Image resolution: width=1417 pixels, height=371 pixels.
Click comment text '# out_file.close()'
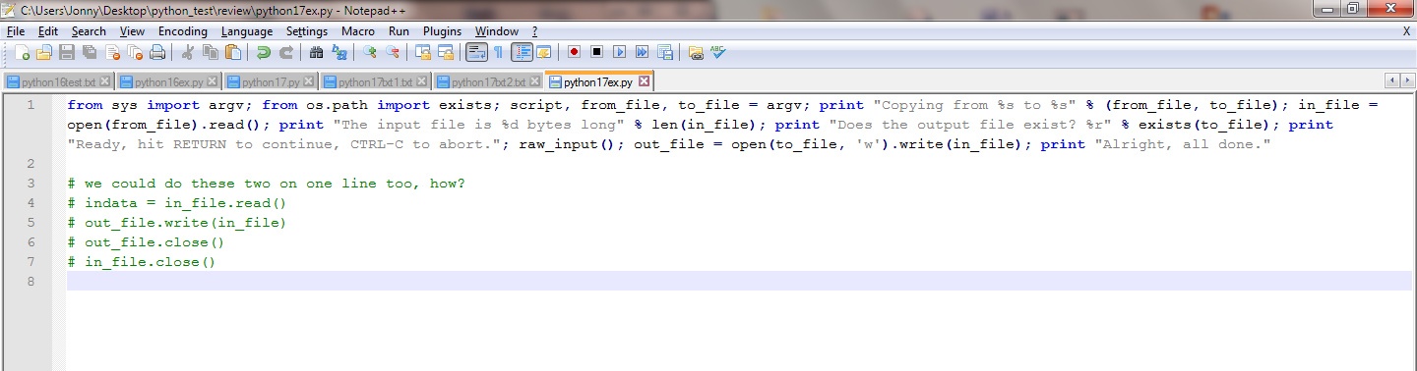[x=146, y=242]
